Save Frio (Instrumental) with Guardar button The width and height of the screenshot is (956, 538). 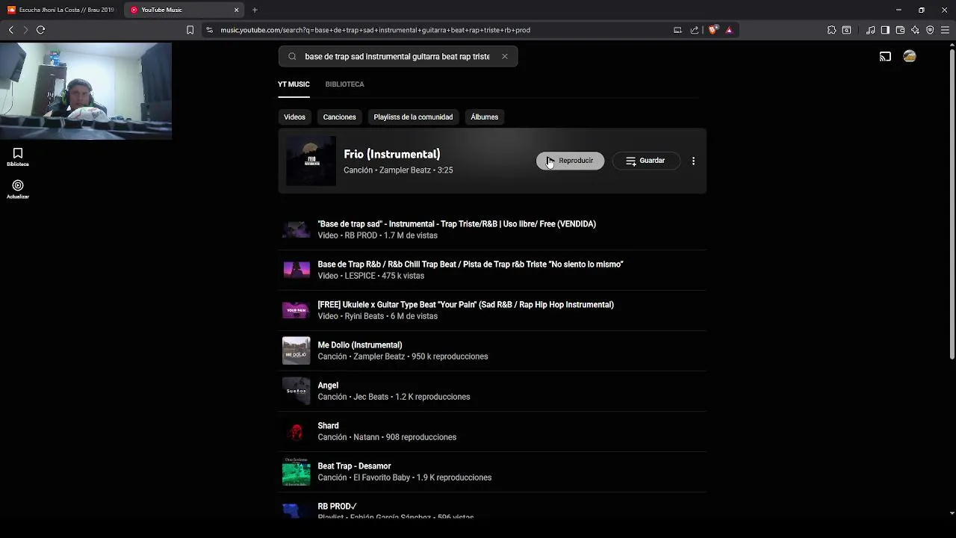[x=646, y=161]
